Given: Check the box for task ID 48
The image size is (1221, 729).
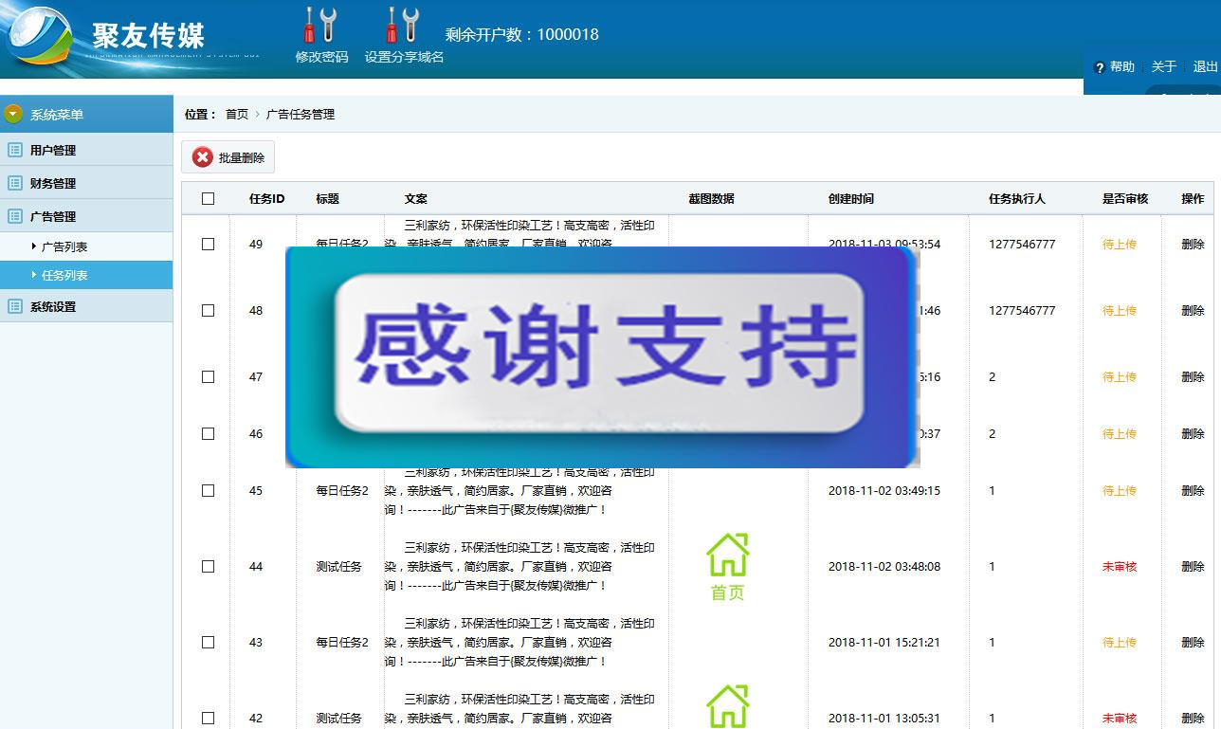Looking at the screenshot, I should click(x=209, y=310).
